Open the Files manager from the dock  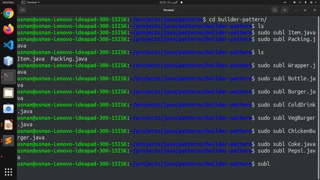pos(8,93)
